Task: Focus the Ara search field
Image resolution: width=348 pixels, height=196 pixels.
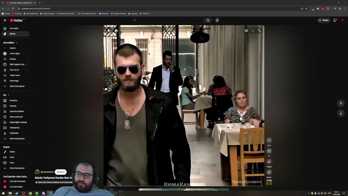Action: [167, 20]
